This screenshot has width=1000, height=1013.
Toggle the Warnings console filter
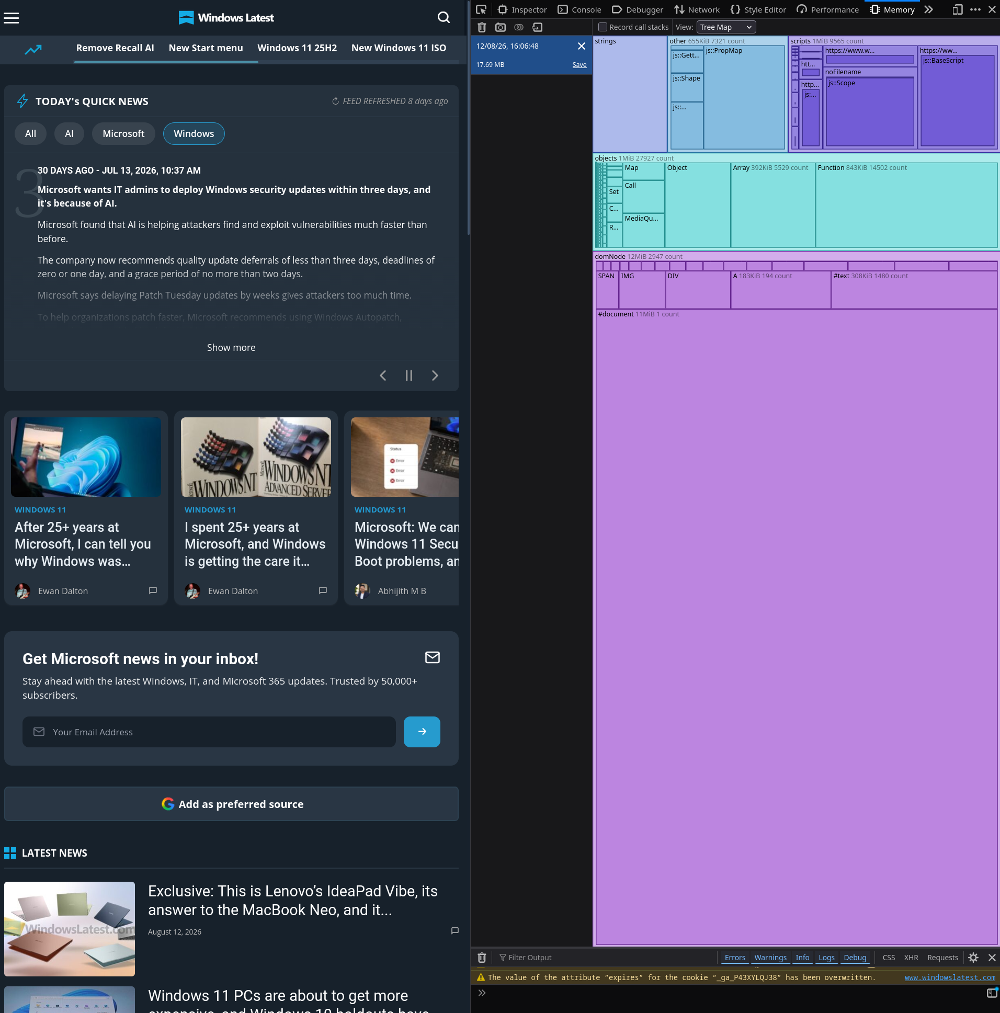(x=770, y=958)
